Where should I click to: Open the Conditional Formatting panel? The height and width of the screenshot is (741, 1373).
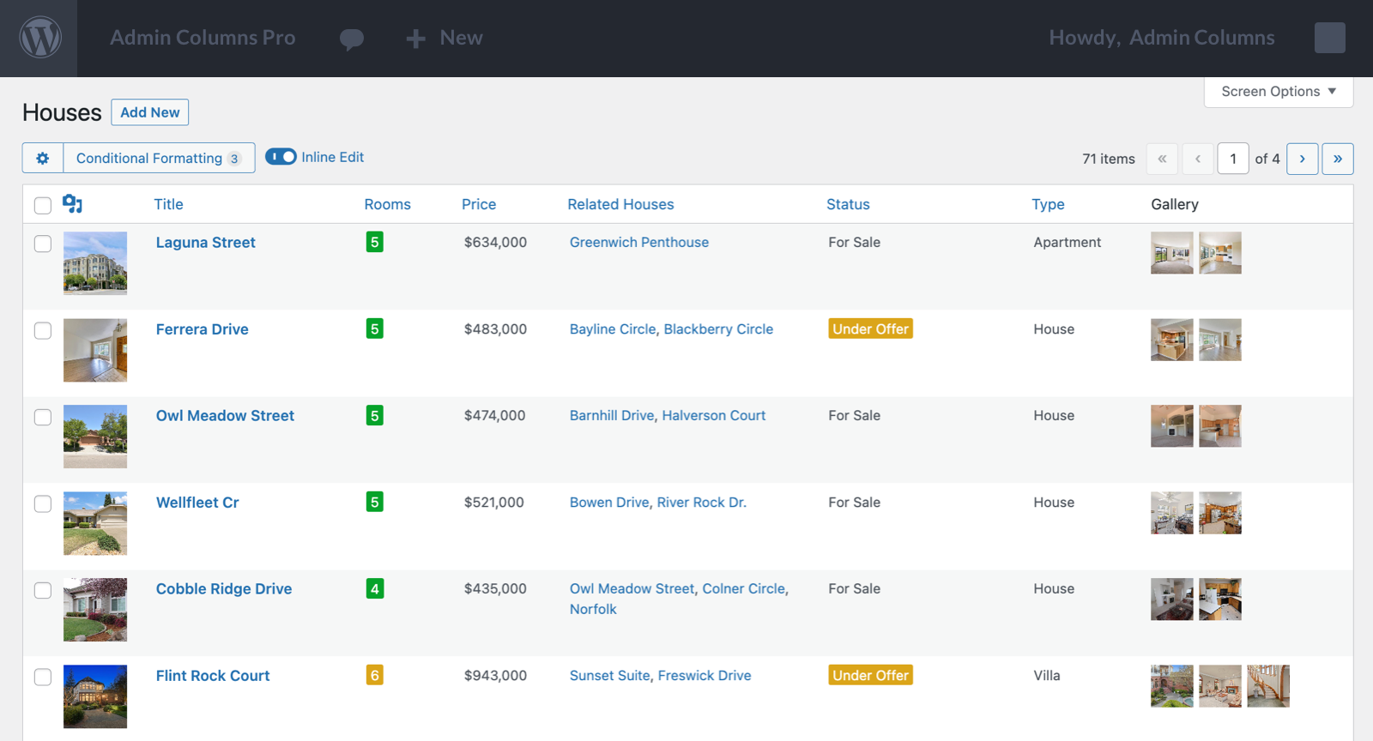click(x=159, y=158)
